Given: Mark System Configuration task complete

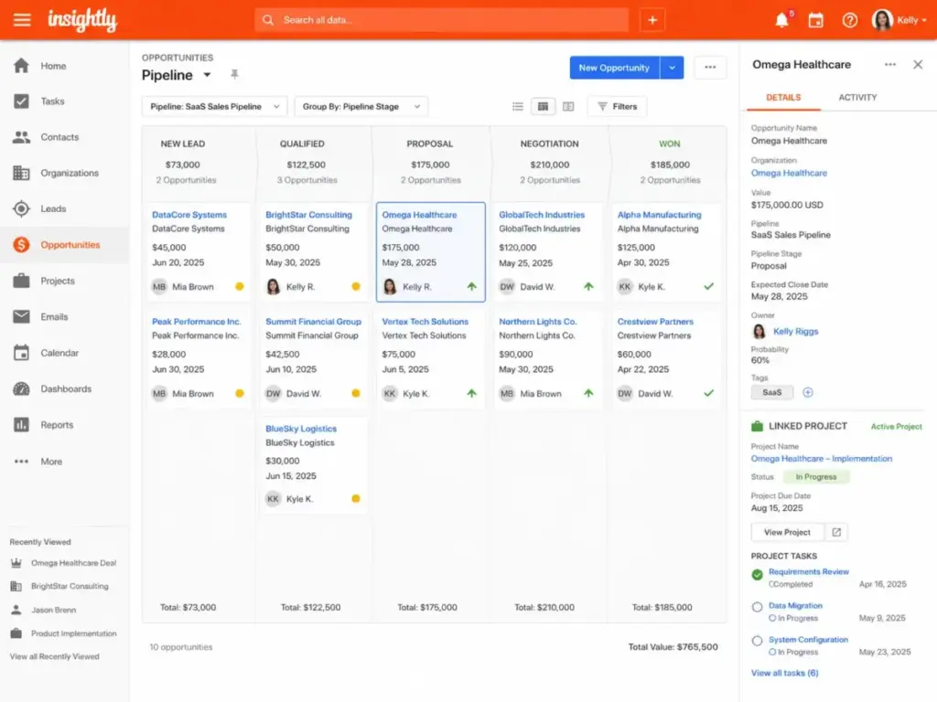Looking at the screenshot, I should pyautogui.click(x=757, y=641).
